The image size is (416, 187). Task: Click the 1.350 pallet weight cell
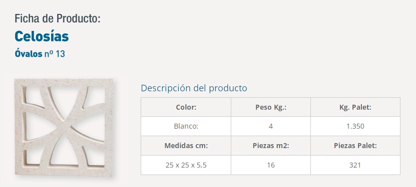click(355, 126)
